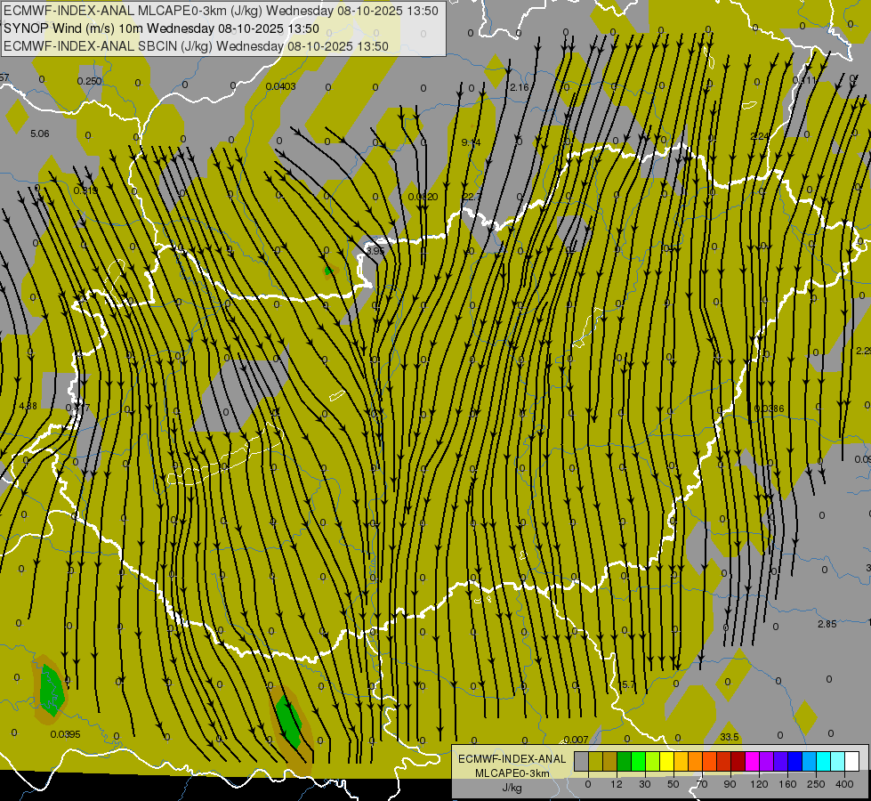Select the cyan legend swatch
The image size is (871, 801).
click(x=823, y=761)
